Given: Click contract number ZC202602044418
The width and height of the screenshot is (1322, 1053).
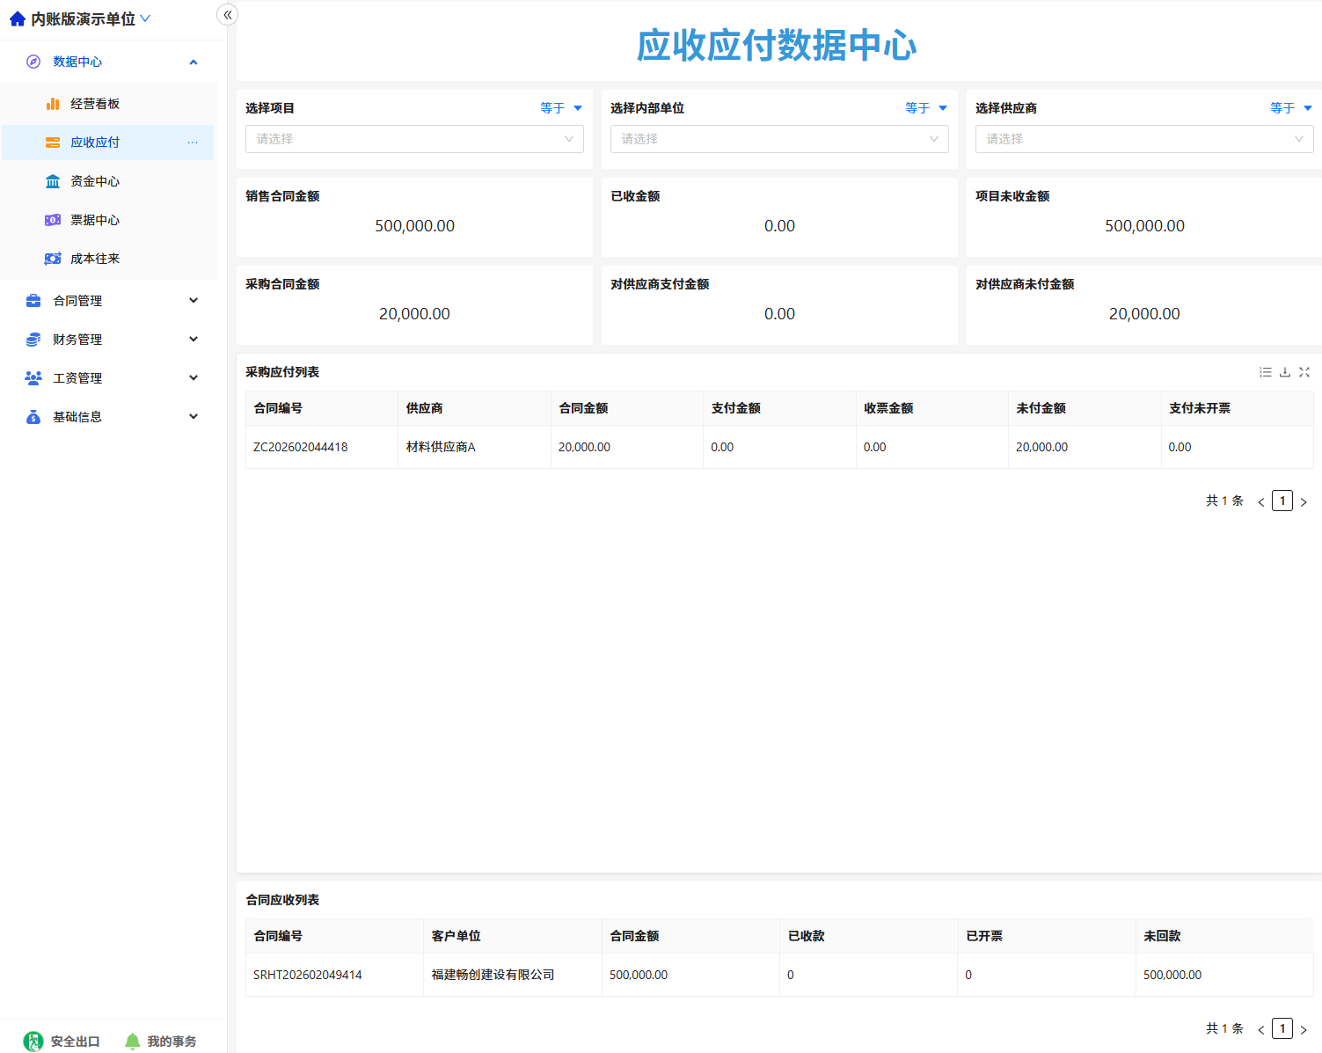Looking at the screenshot, I should [301, 447].
